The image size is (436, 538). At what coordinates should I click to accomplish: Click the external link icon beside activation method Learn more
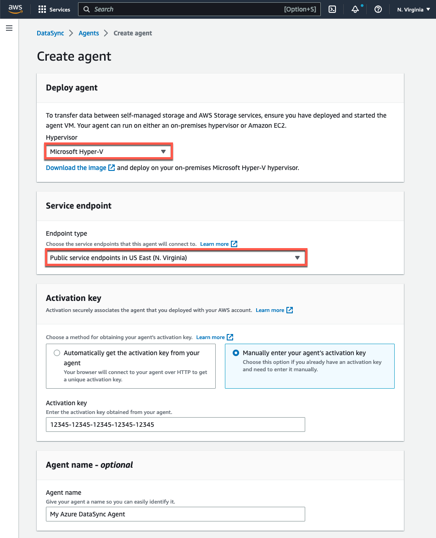[x=229, y=337]
